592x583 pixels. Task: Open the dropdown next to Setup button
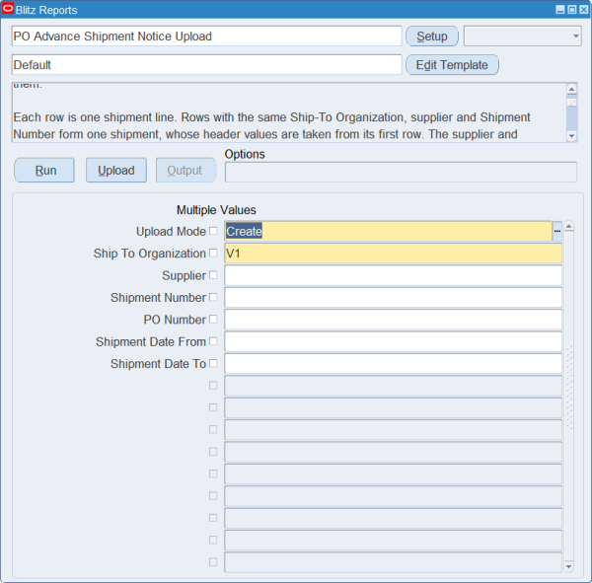click(x=523, y=36)
